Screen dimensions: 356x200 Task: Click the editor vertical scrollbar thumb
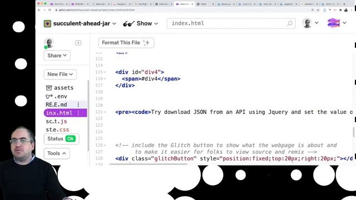(354, 132)
